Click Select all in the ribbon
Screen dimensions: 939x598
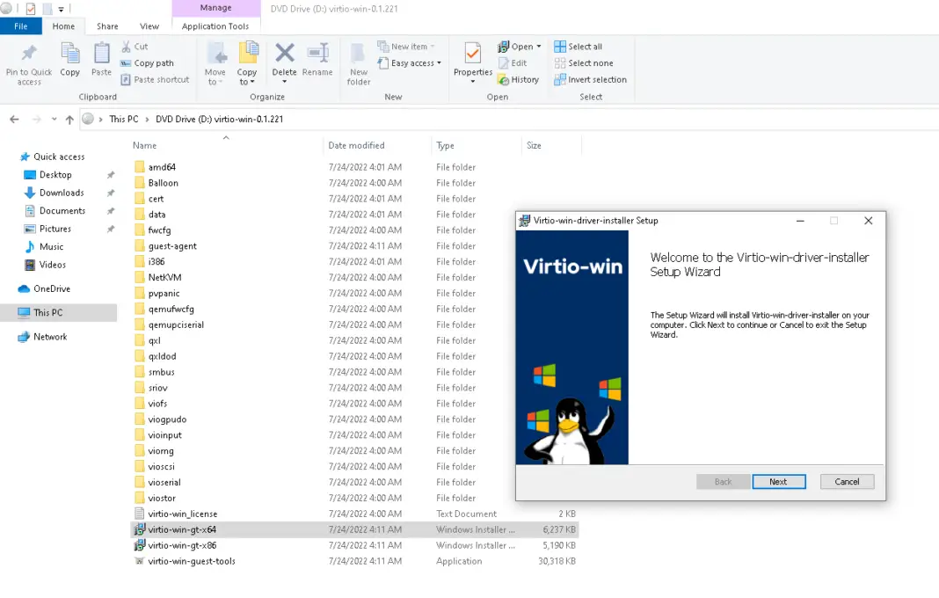583,46
